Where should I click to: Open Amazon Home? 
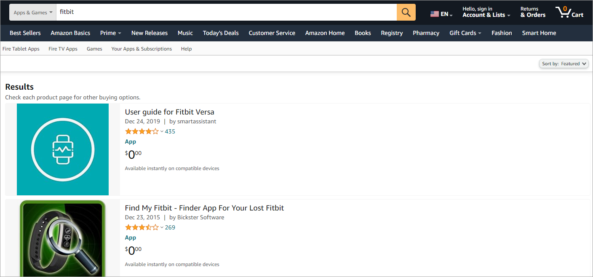pos(325,33)
